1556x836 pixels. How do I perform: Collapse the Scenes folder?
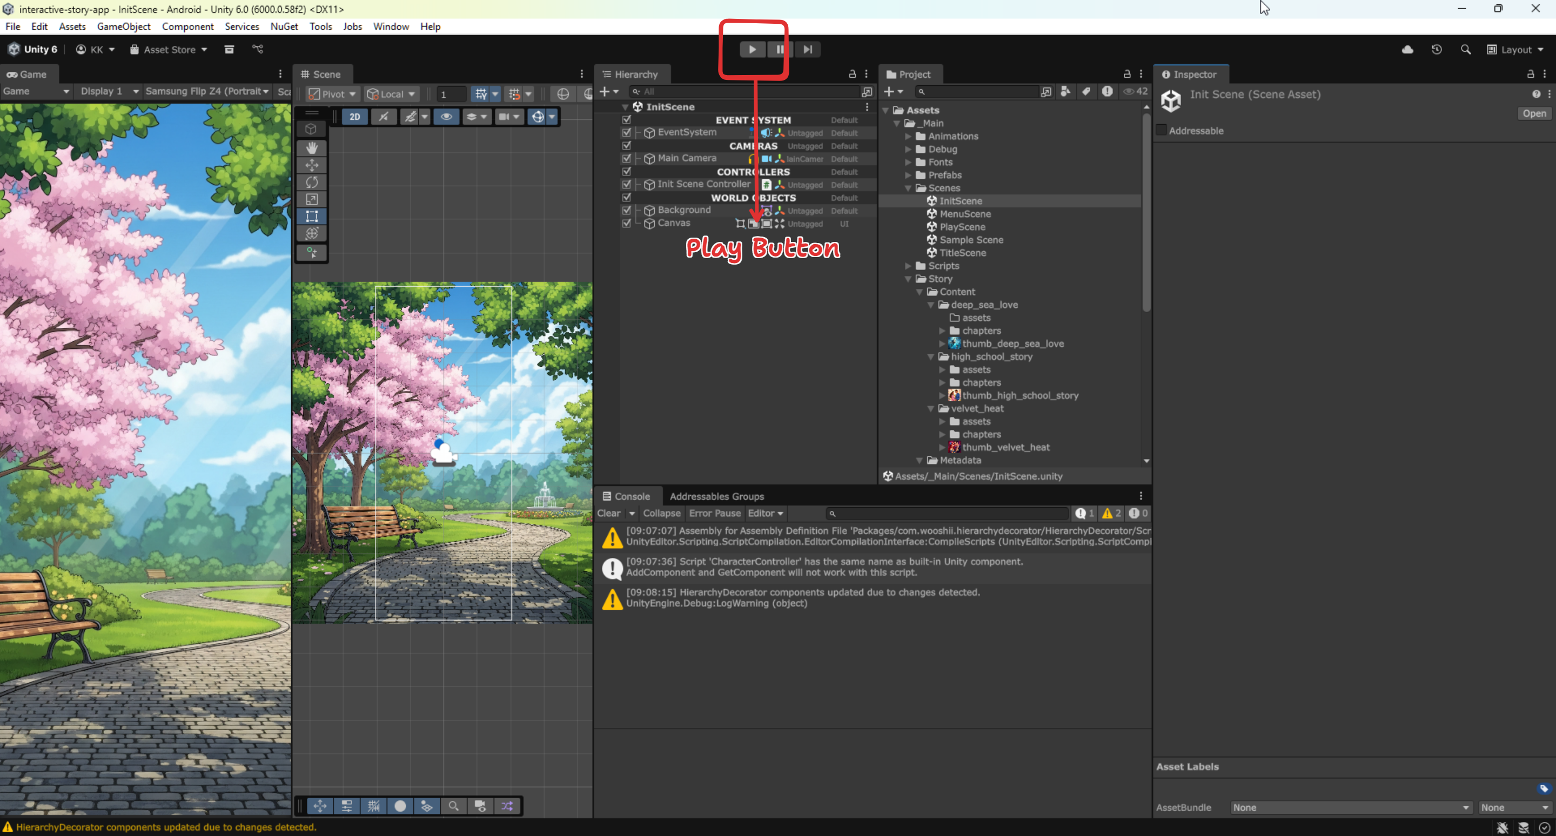(x=908, y=188)
